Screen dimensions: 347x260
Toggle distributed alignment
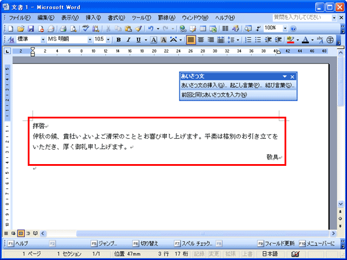(221, 40)
